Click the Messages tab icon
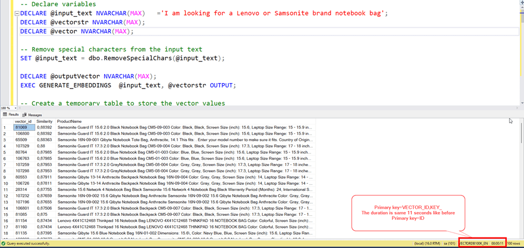This screenshot has height=248, width=524. tap(24, 115)
